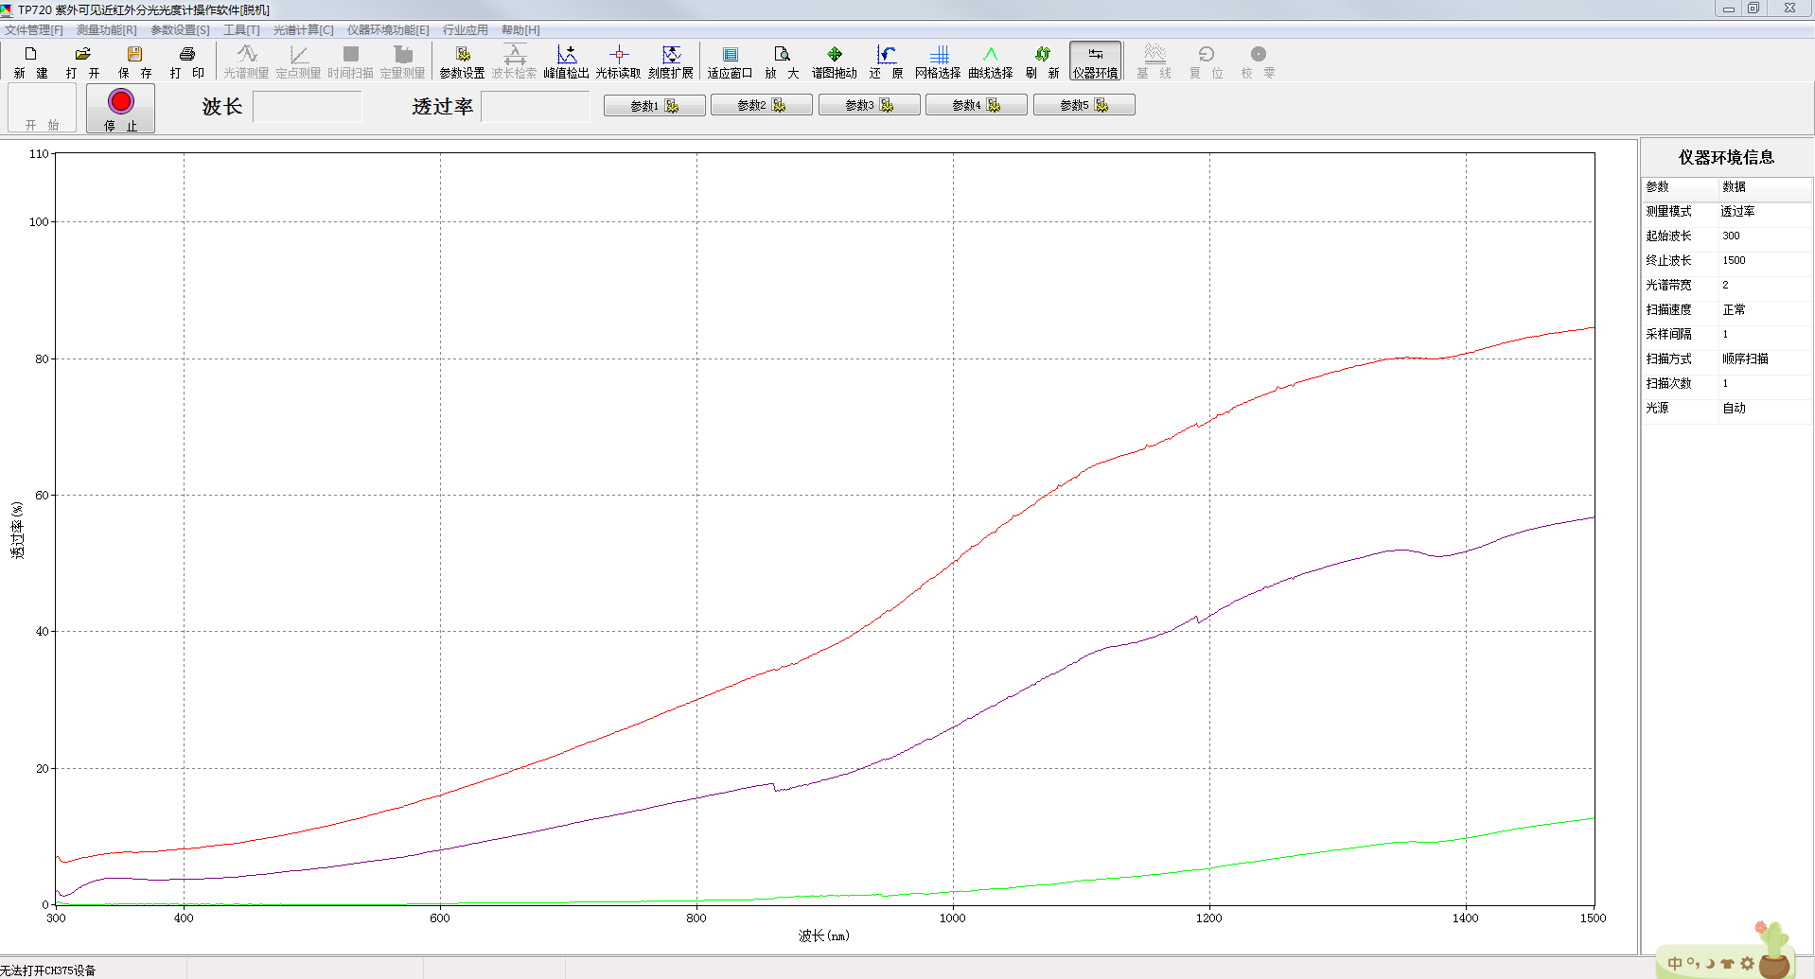Open the 工具[T] menu
Screen dimensions: 1815x979
point(241,30)
